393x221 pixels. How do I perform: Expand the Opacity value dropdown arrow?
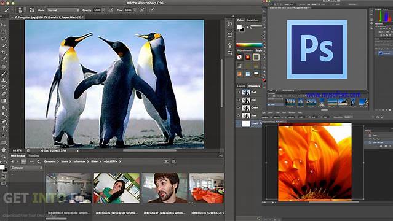pos(103,10)
